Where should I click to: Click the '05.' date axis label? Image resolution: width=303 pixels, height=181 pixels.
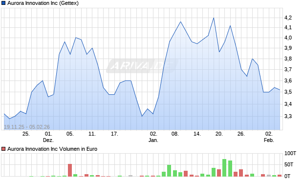coord(70,134)
